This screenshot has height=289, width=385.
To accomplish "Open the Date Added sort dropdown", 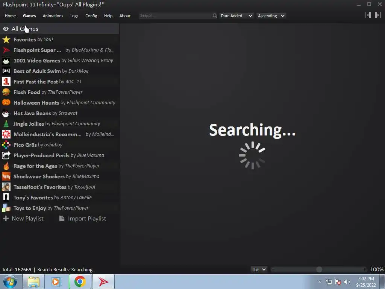I will pos(236,16).
